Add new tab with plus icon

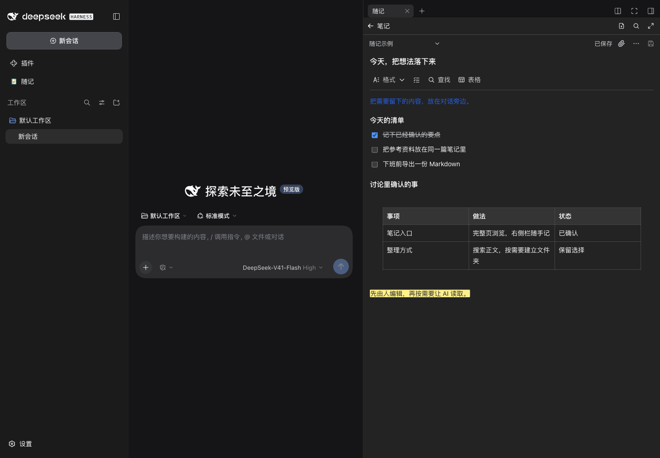[422, 11]
